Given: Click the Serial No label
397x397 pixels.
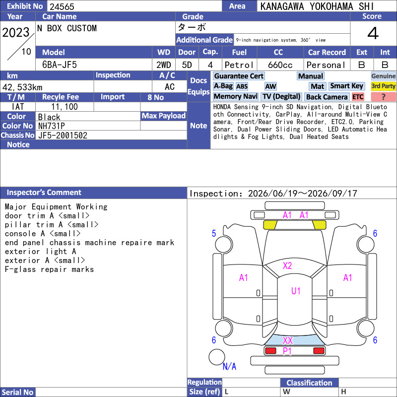Looking at the screenshot, I should coord(17,392).
